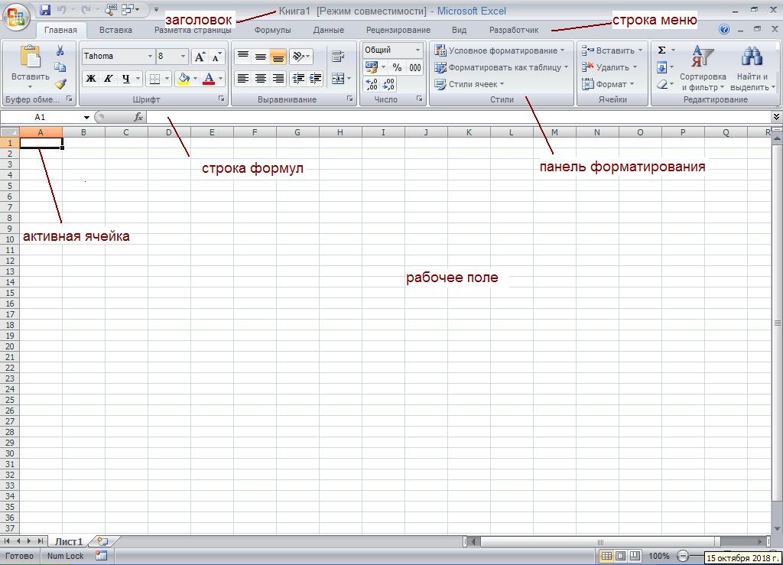Decrease cell indent
This screenshot has width=783, height=565.
pyautogui.click(x=298, y=78)
